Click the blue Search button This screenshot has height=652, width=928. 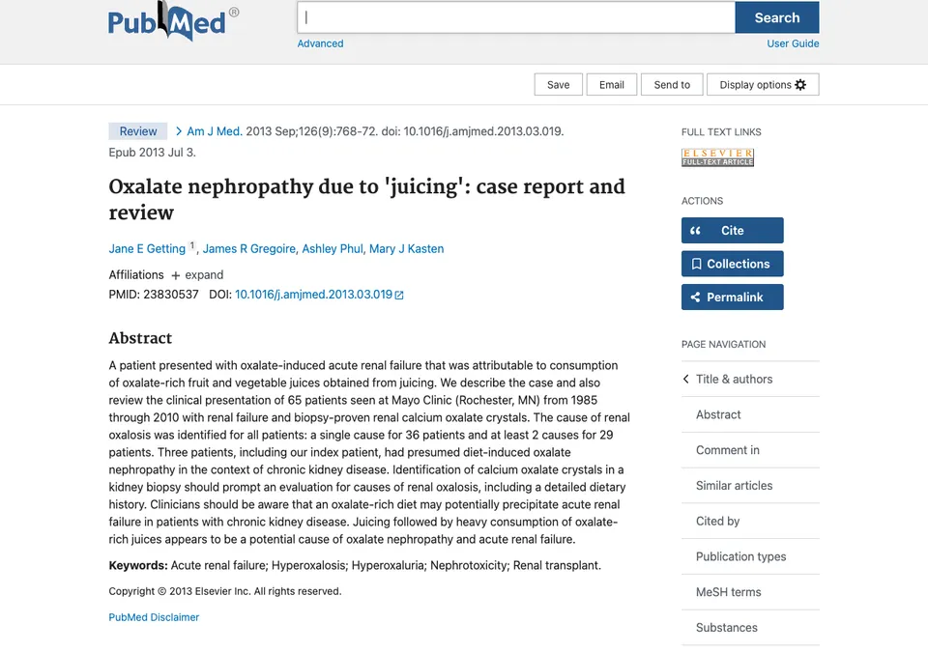[x=777, y=17]
